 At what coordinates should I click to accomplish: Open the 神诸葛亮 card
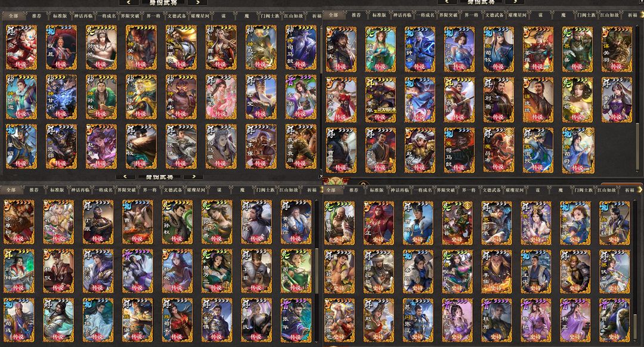coord(181,47)
